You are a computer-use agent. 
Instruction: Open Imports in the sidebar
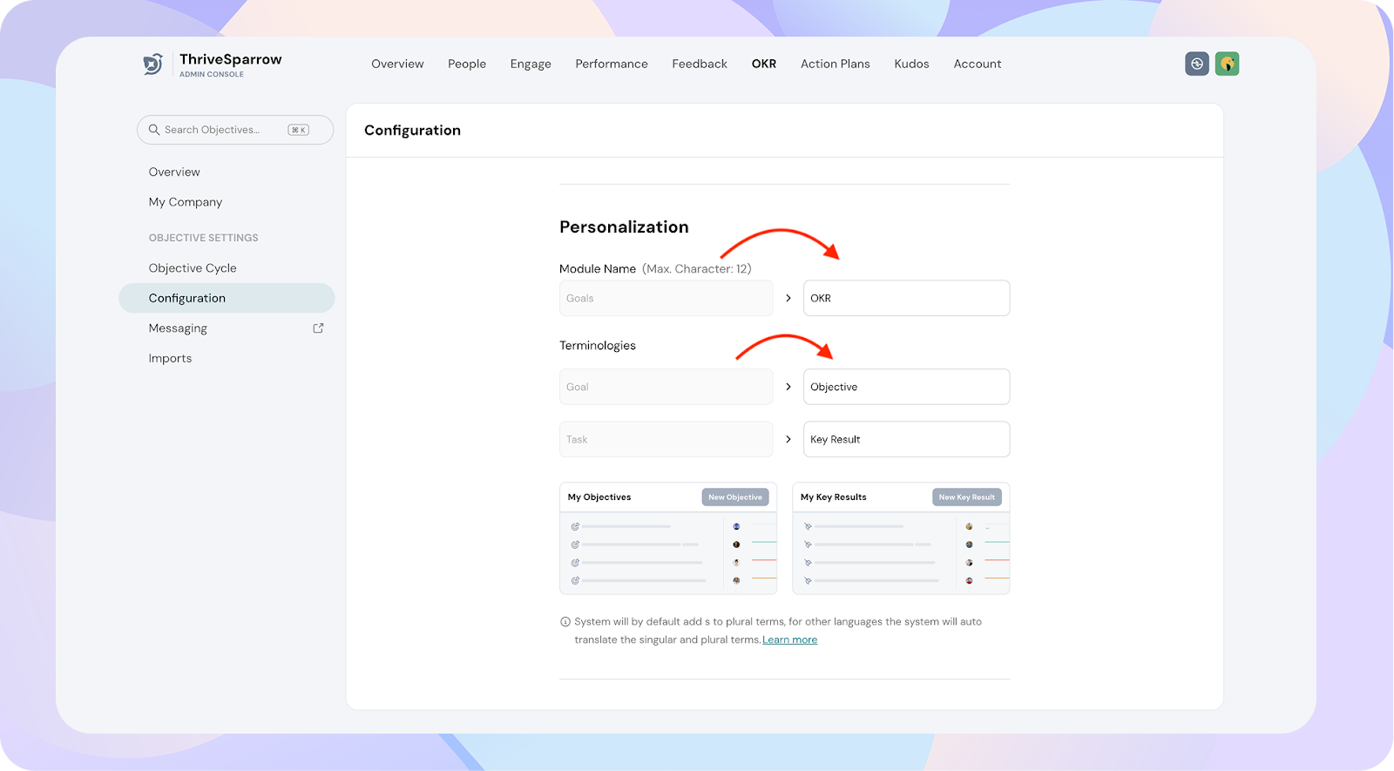click(170, 358)
